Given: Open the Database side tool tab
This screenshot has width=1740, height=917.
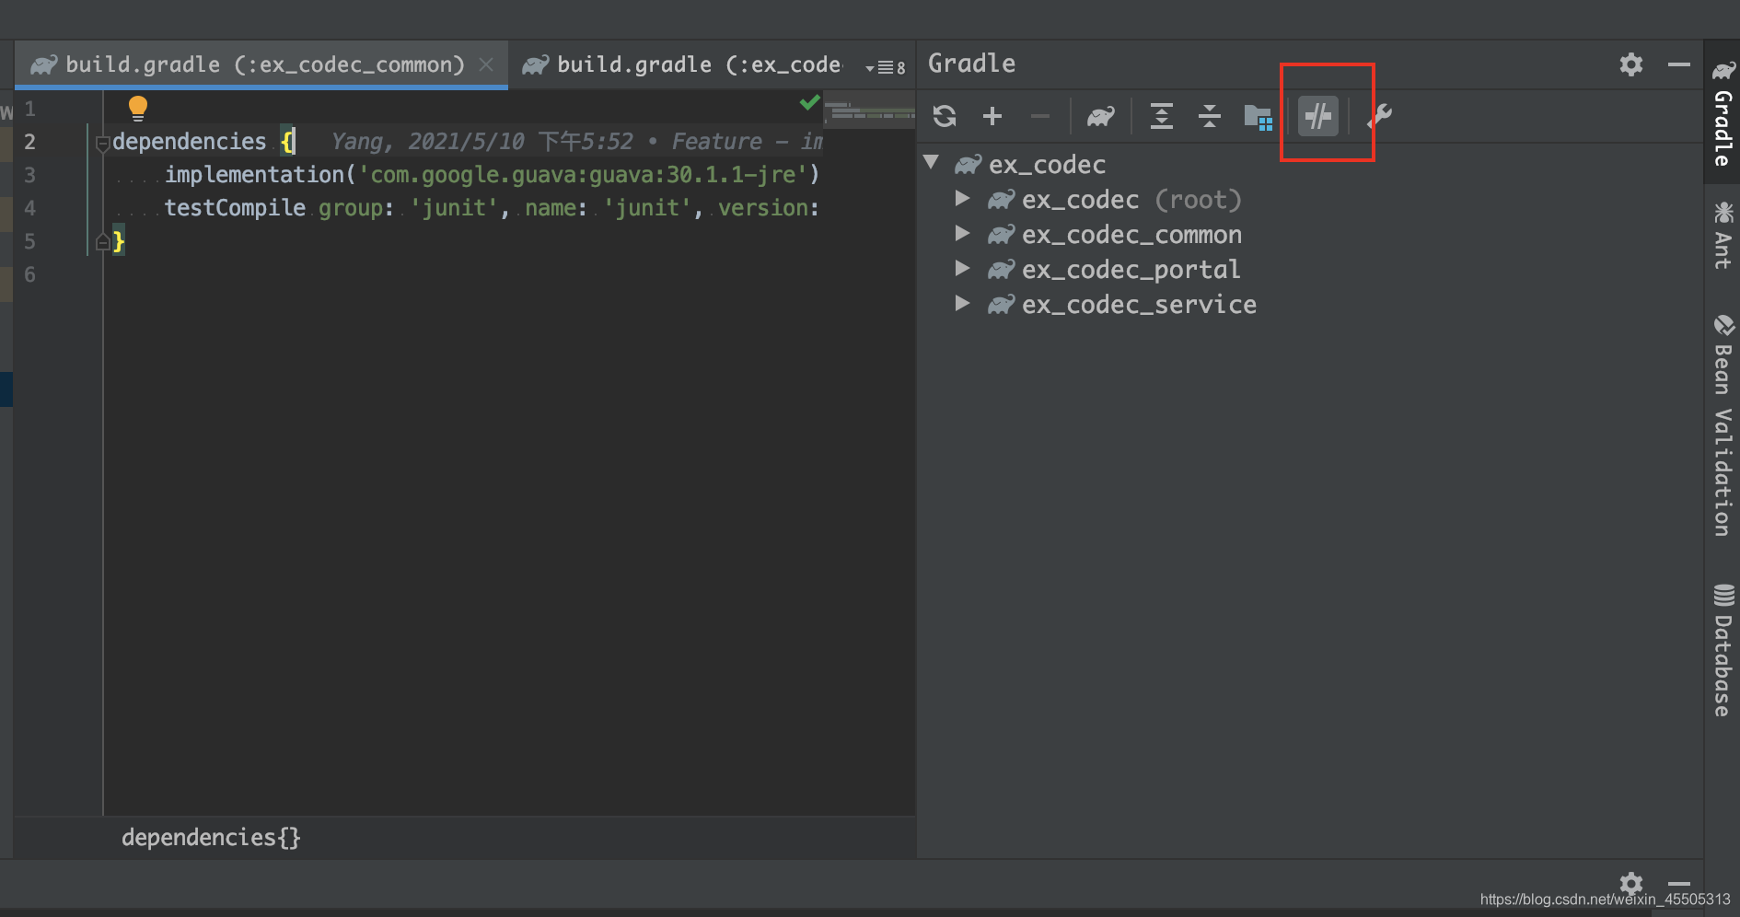Looking at the screenshot, I should pos(1723,650).
